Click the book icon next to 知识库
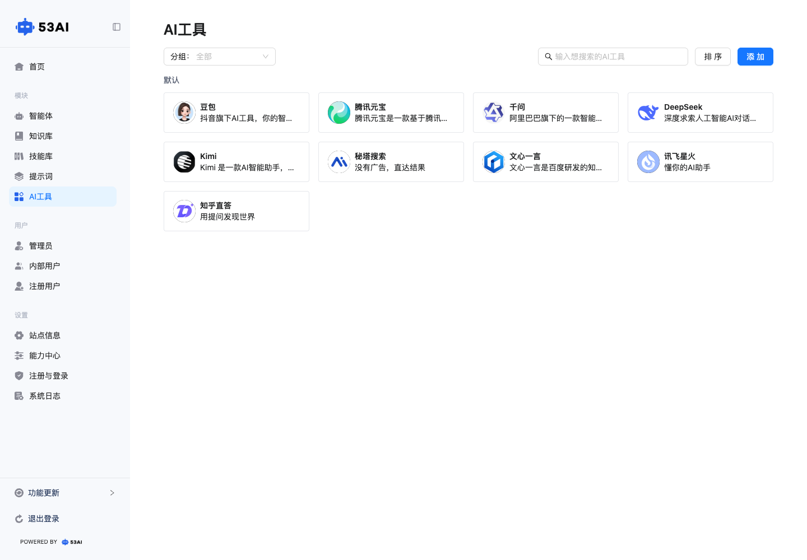 point(19,136)
